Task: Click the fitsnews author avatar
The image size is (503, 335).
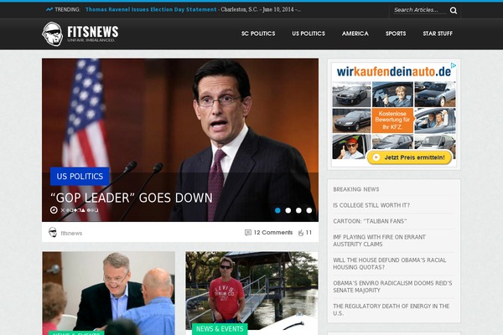Action: [53, 233]
